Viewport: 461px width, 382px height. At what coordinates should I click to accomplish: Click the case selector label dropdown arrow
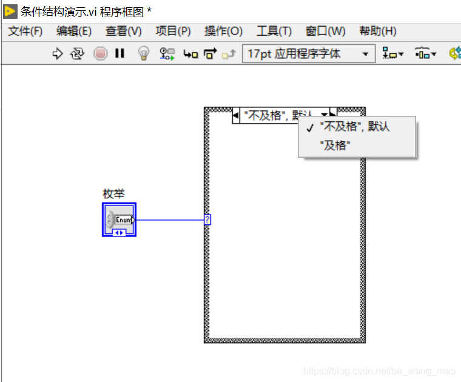[324, 114]
